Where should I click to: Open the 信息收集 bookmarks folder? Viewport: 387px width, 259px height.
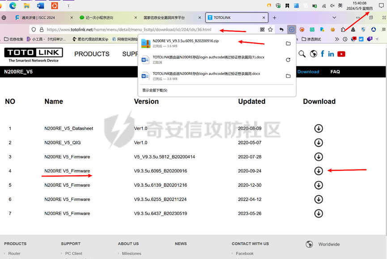(x=14, y=39)
